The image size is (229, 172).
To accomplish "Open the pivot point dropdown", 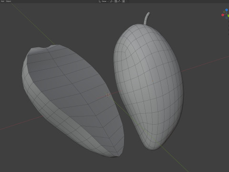I will tap(112, 1).
